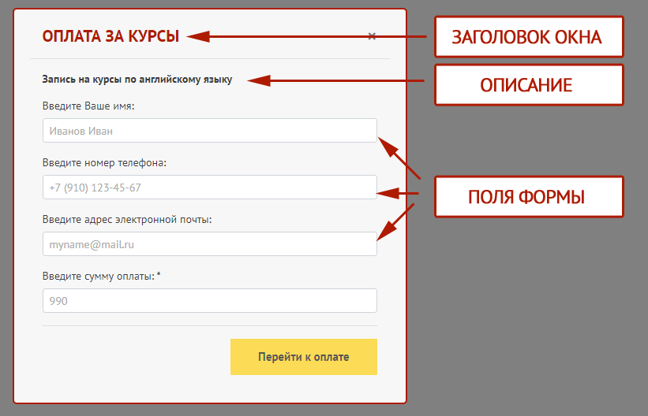Screen dimensions: 648x416
Task: Click the payment amount field showing 990
Action: click(x=209, y=301)
